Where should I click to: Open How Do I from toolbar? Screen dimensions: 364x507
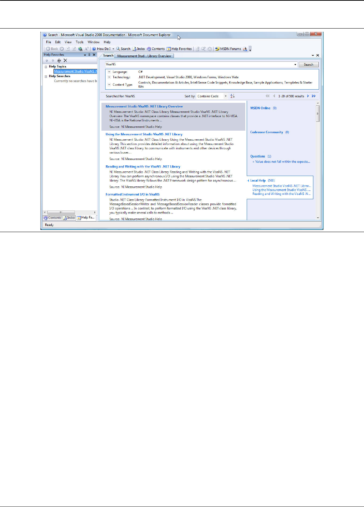click(x=101, y=49)
